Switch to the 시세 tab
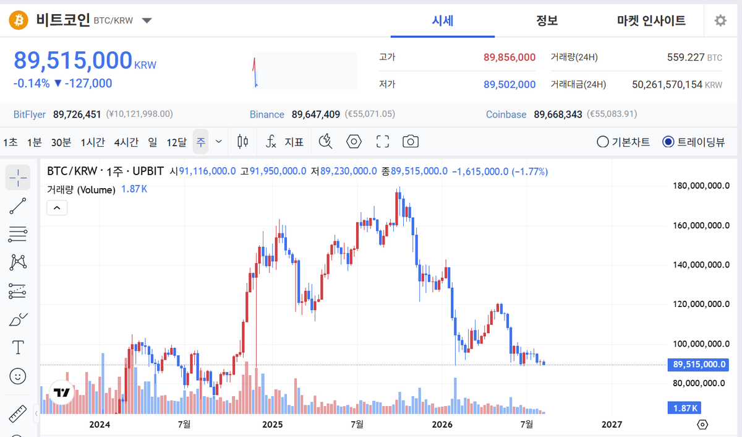This screenshot has height=437, width=742. click(x=443, y=20)
